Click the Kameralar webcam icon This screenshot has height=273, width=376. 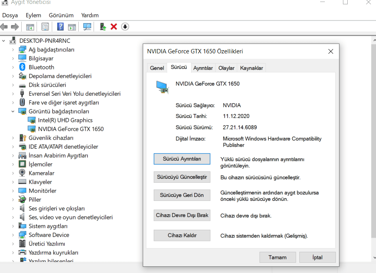(x=22, y=173)
